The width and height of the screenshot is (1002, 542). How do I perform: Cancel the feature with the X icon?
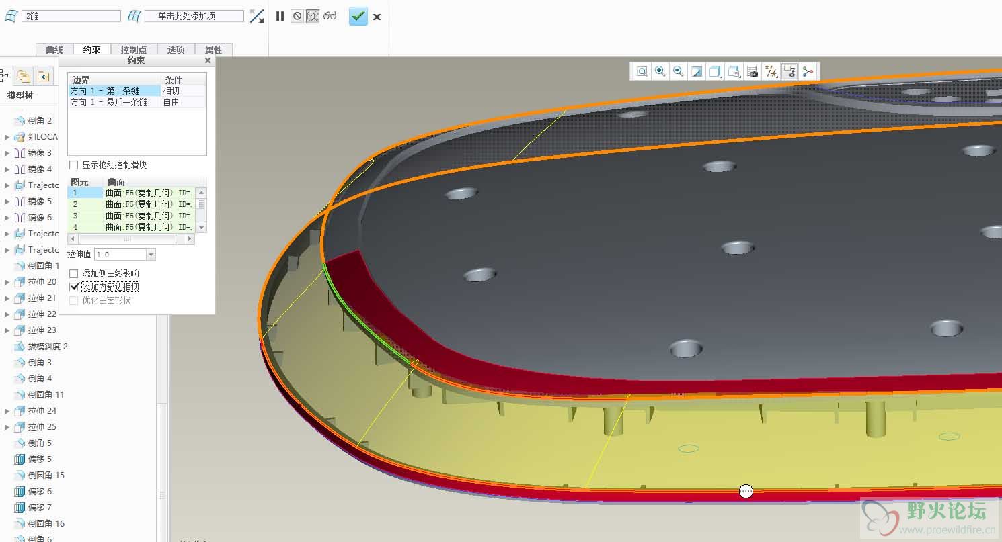(377, 17)
